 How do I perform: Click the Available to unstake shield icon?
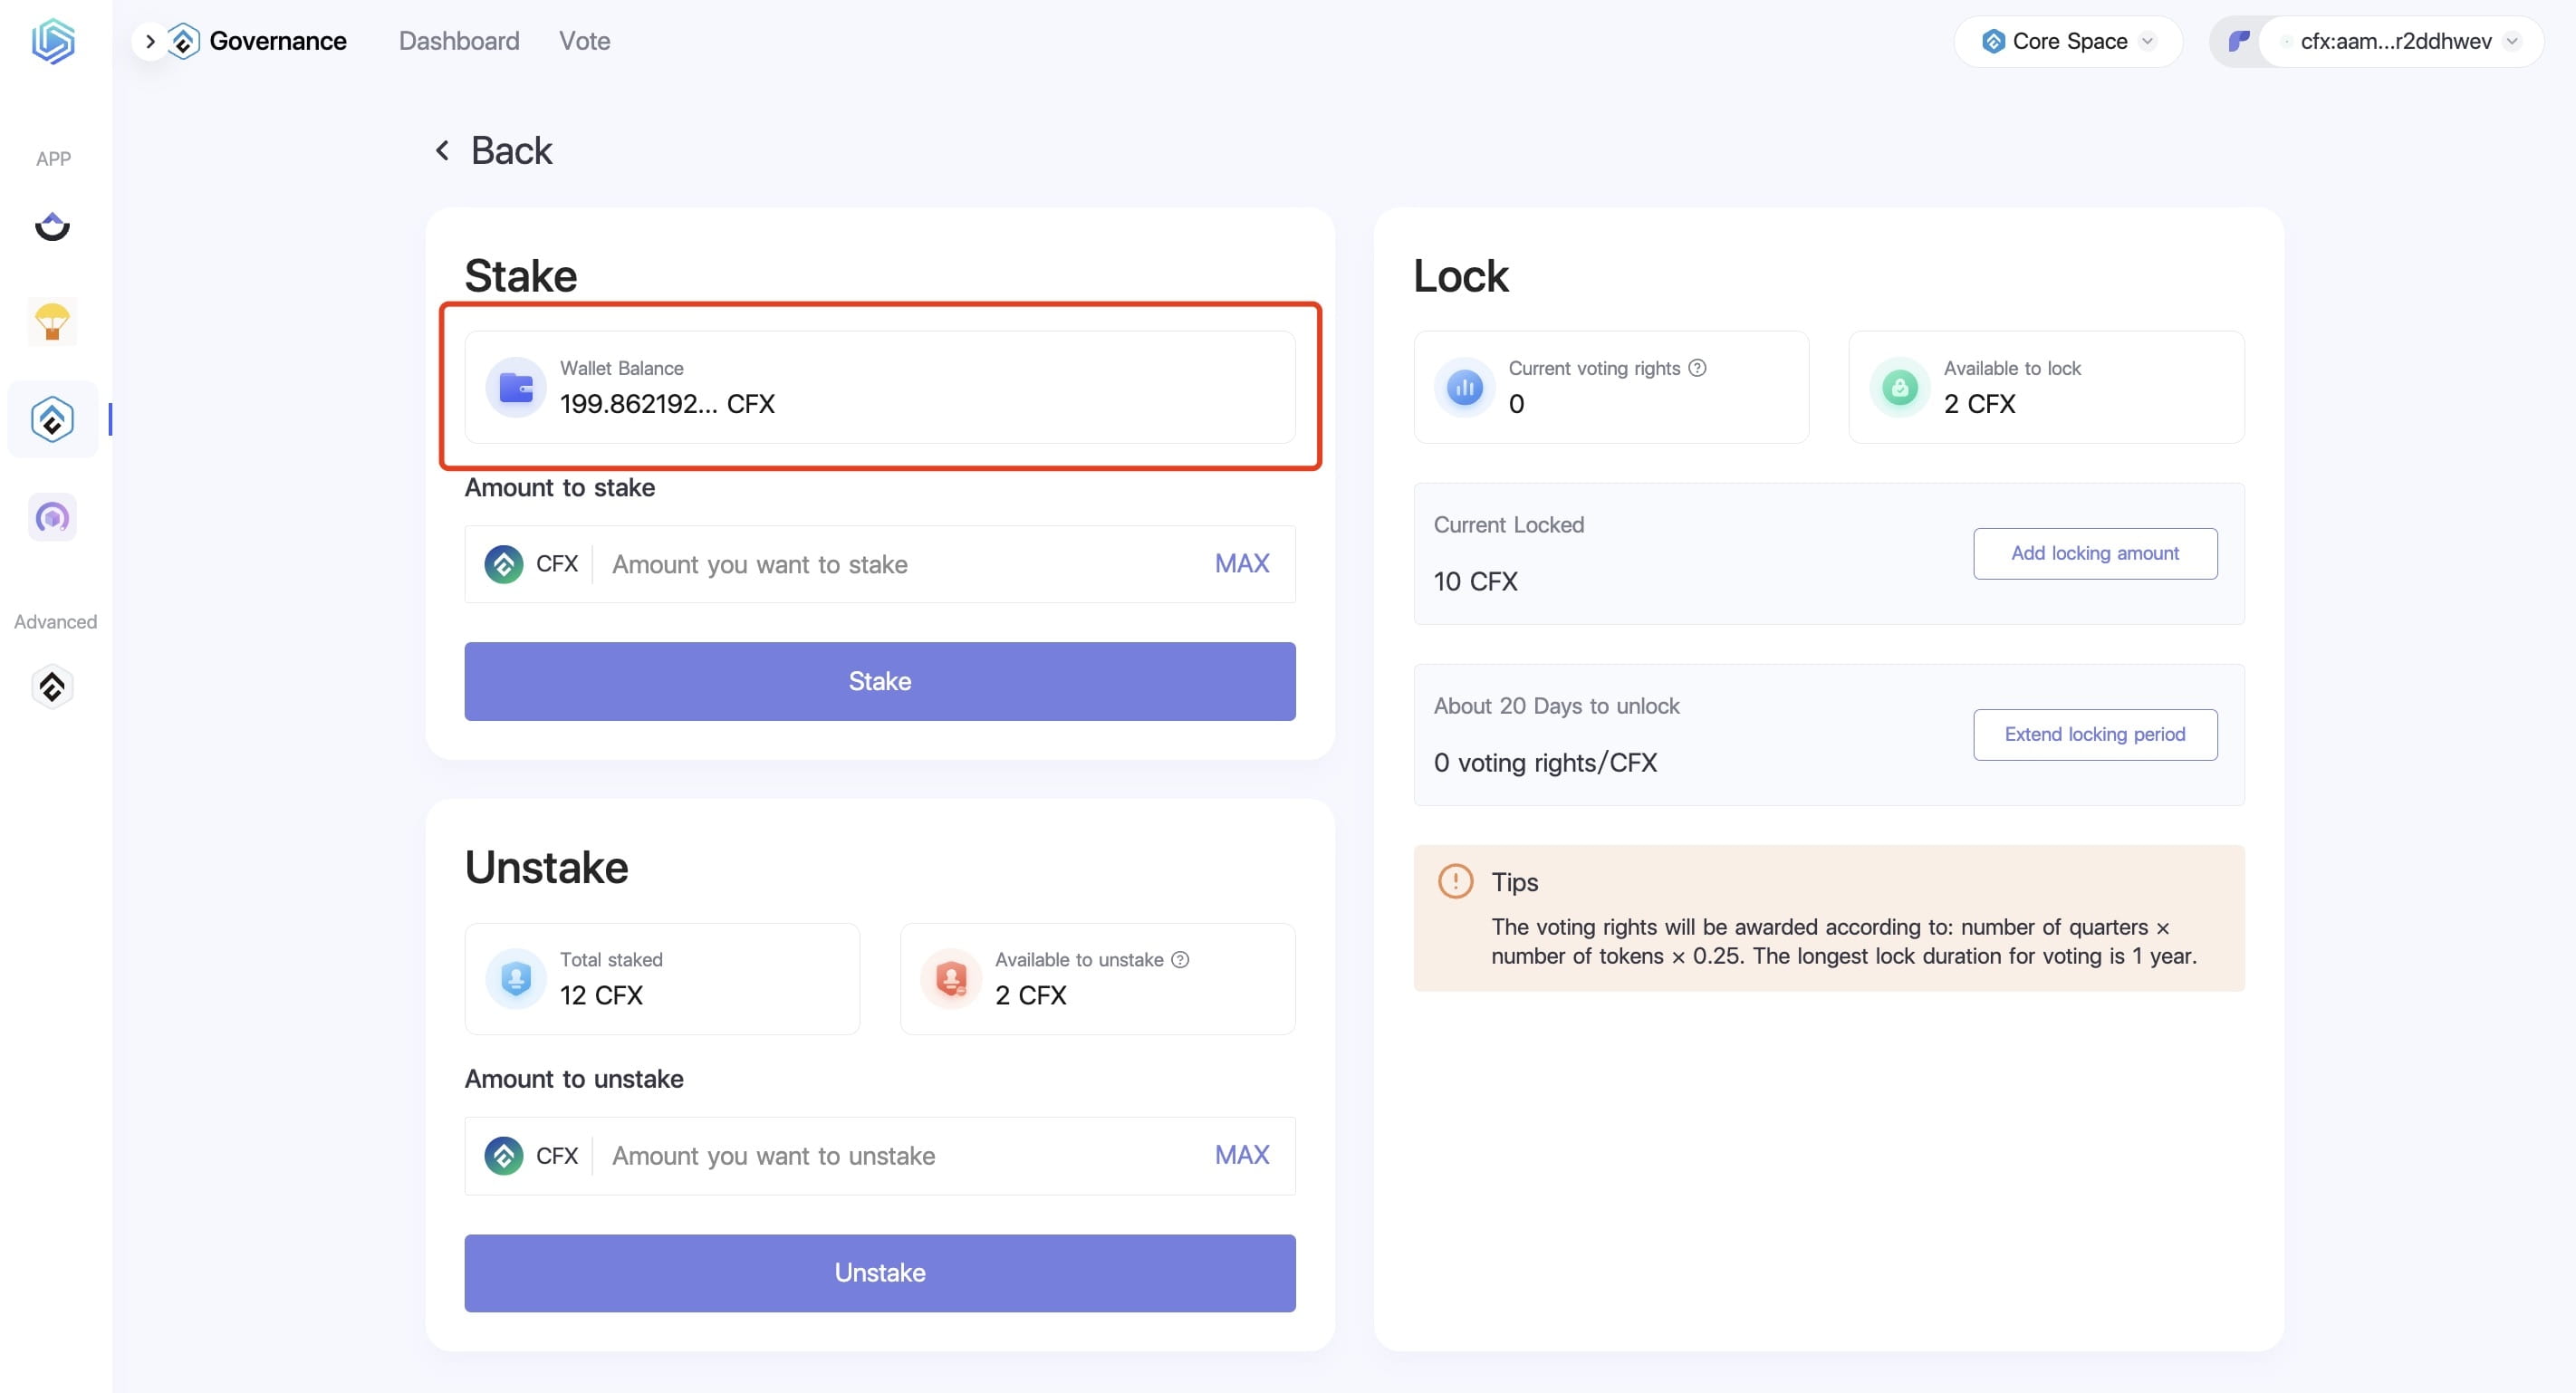pos(951,978)
